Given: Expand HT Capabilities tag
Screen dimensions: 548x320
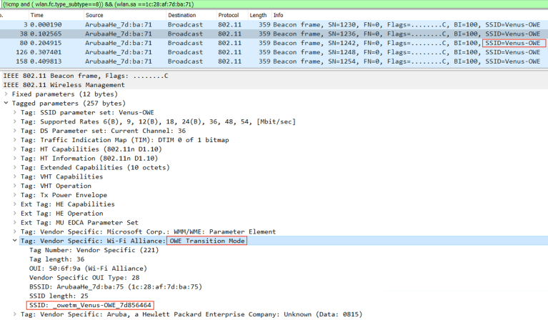Looking at the screenshot, I should (x=15, y=149).
